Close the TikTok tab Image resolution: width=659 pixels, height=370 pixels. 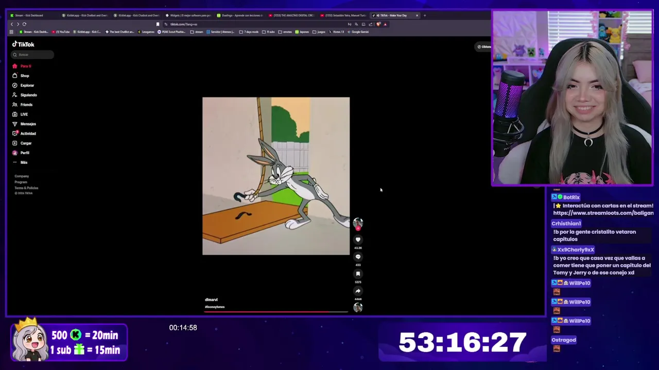[x=417, y=15]
